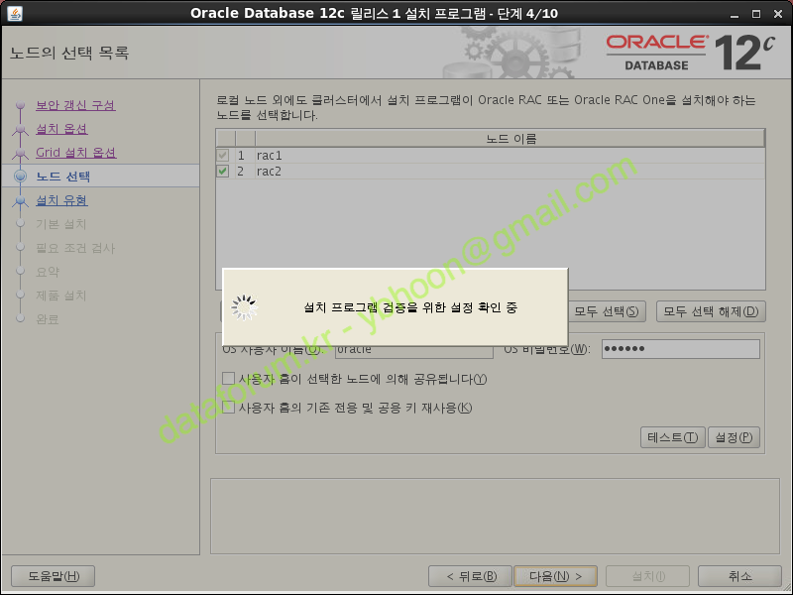
Task: Click the step icon beside 설치 옵션
Action: [x=20, y=130]
